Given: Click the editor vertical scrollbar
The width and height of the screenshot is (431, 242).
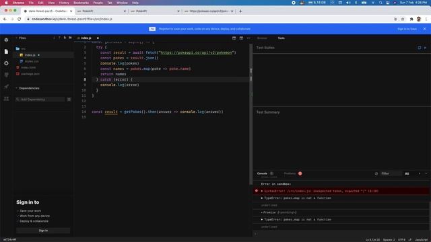Looking at the screenshot, I should 251,114.
